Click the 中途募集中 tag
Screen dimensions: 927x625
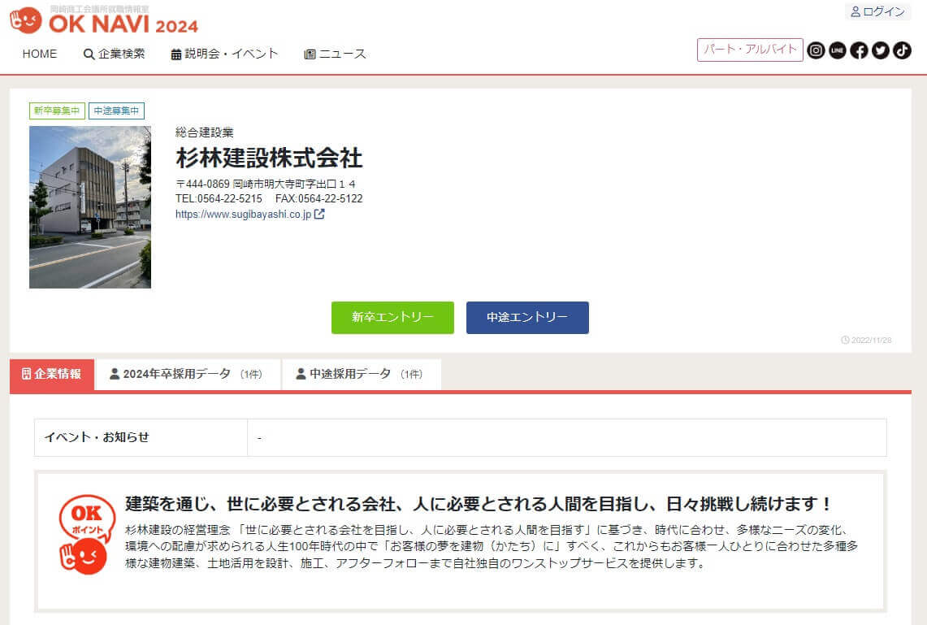pos(116,111)
